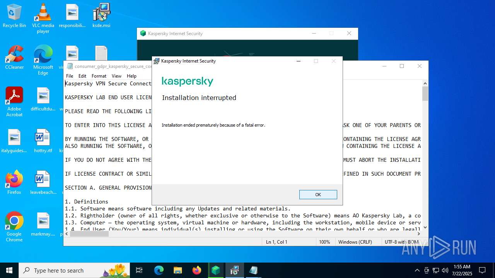Select the responsibili... image file on desktop
This screenshot has width=495, height=278.
point(72,16)
